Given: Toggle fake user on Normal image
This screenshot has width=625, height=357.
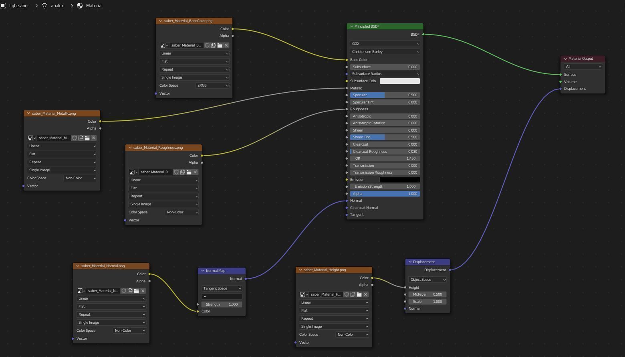Looking at the screenshot, I should pos(124,291).
